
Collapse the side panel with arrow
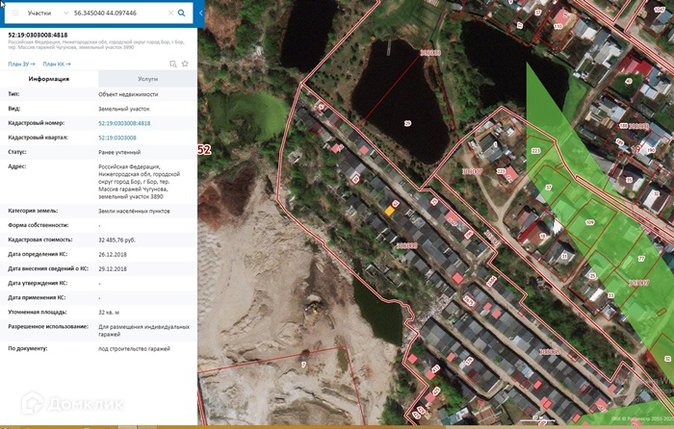[x=200, y=13]
